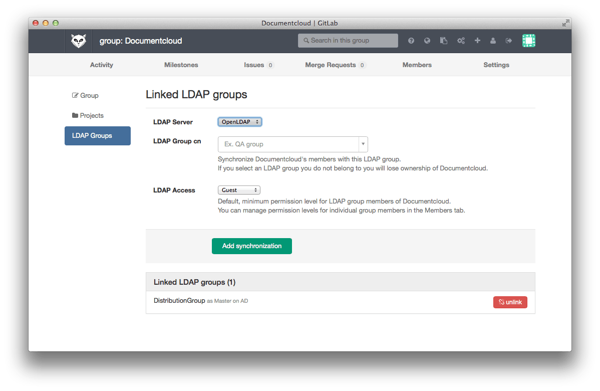This screenshot has width=600, height=391.
Task: Expand the LDAP Group cn combo arrow
Action: (x=363, y=144)
